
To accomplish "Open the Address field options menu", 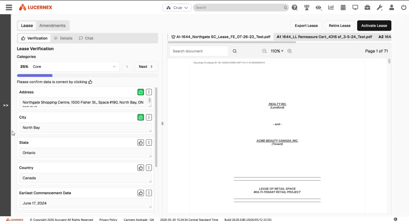I will (x=149, y=92).
